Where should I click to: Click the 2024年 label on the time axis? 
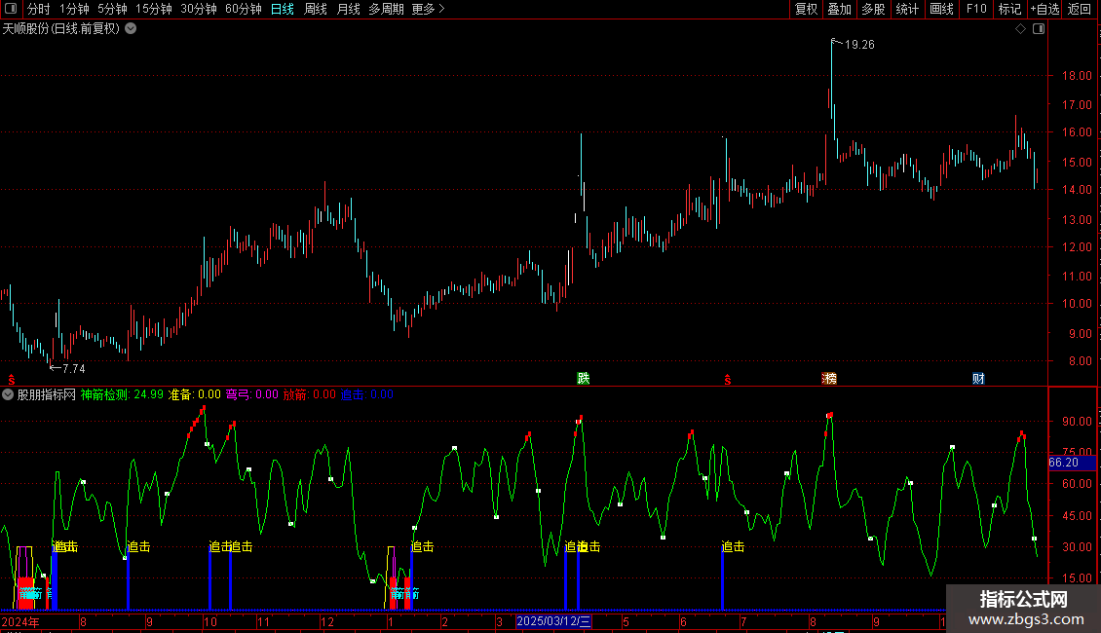point(20,621)
